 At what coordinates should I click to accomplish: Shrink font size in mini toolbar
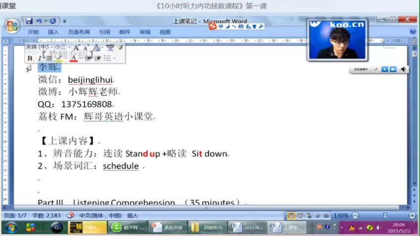tap(85, 47)
